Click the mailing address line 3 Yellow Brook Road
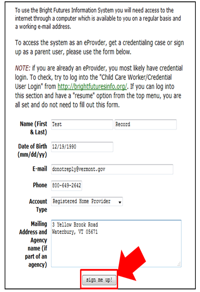 click(x=75, y=225)
